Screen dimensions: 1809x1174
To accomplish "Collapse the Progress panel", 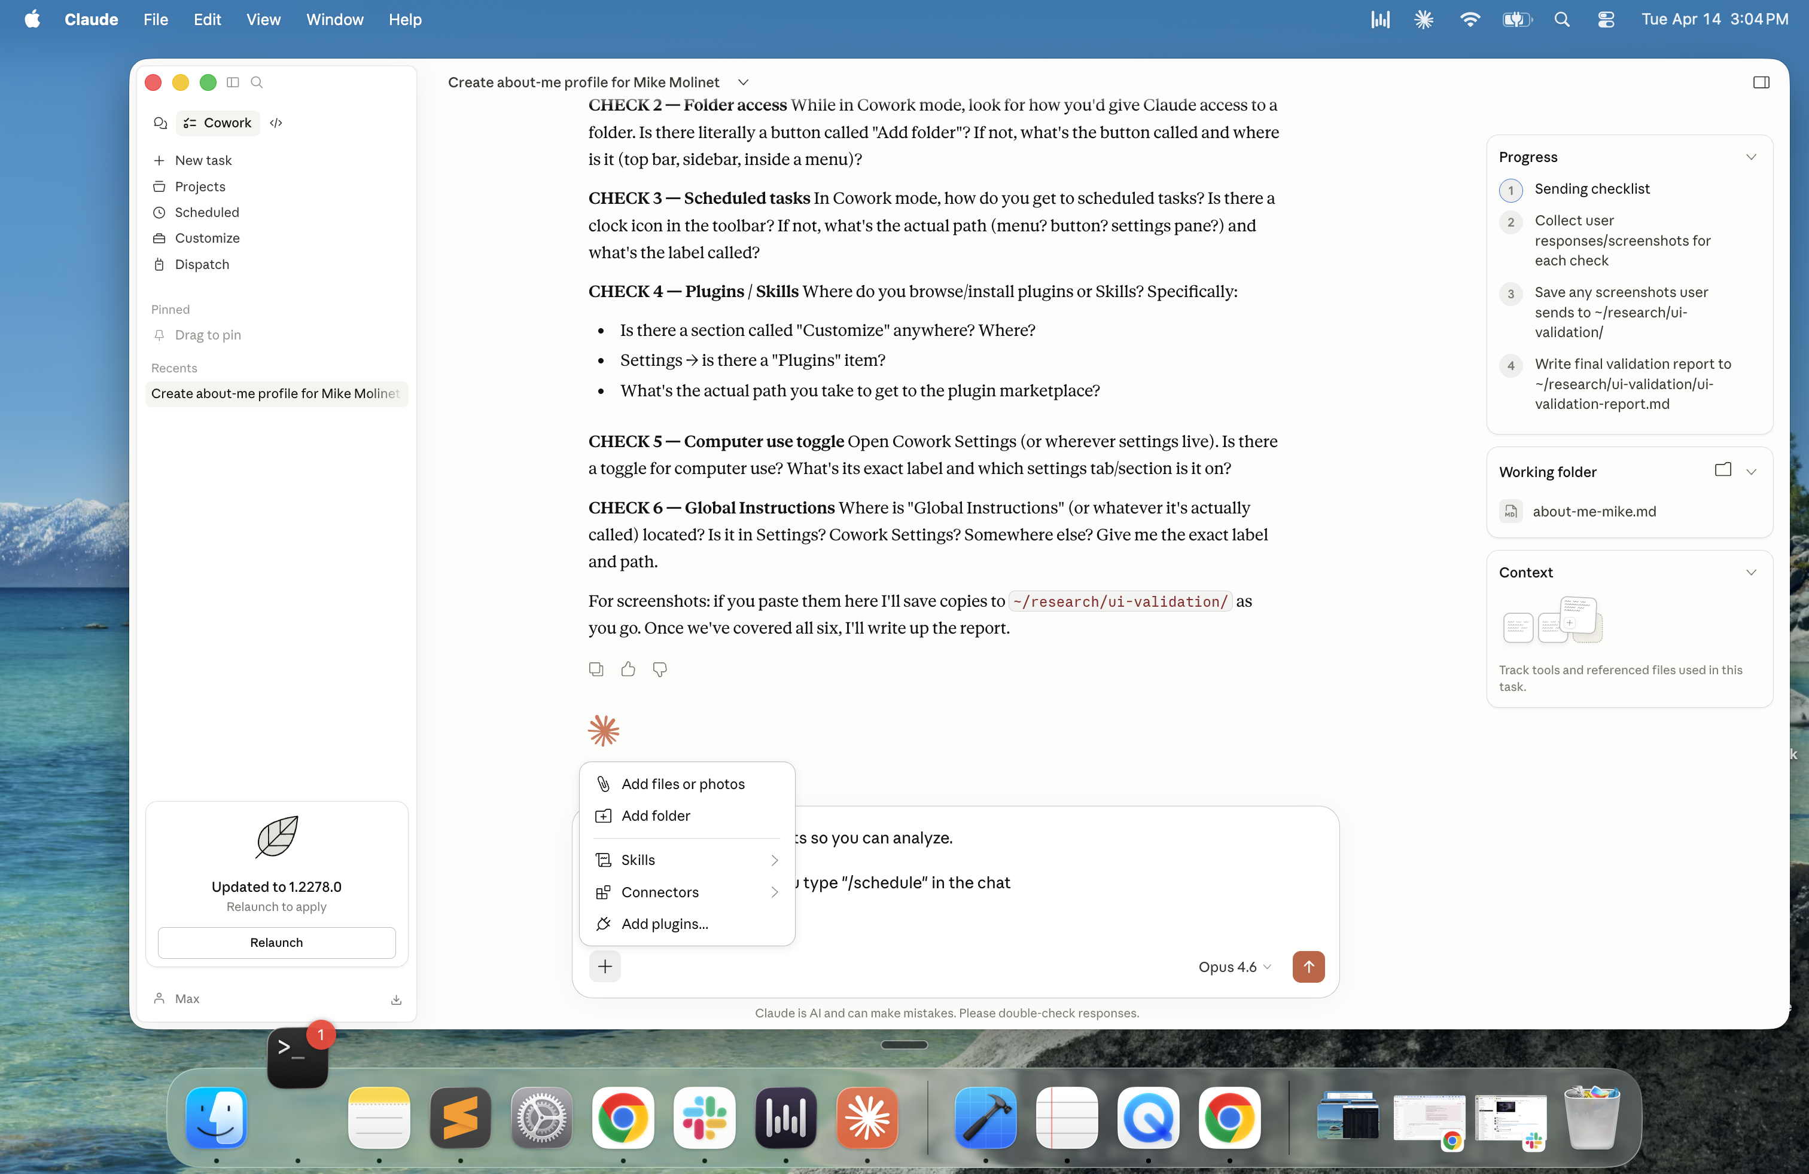I will pyautogui.click(x=1752, y=157).
